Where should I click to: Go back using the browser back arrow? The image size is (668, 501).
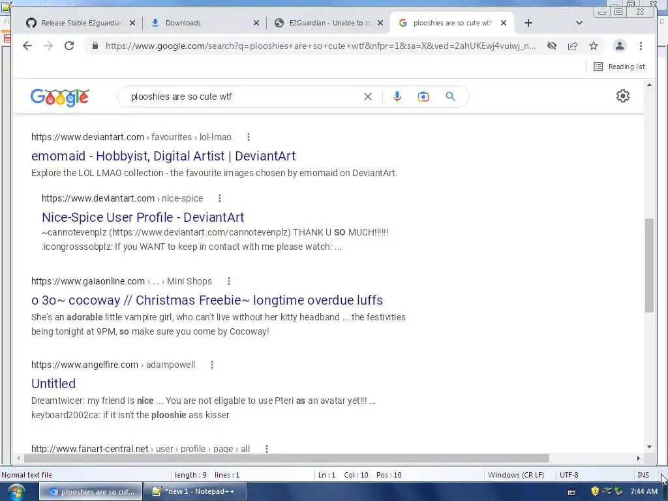pyautogui.click(x=27, y=46)
